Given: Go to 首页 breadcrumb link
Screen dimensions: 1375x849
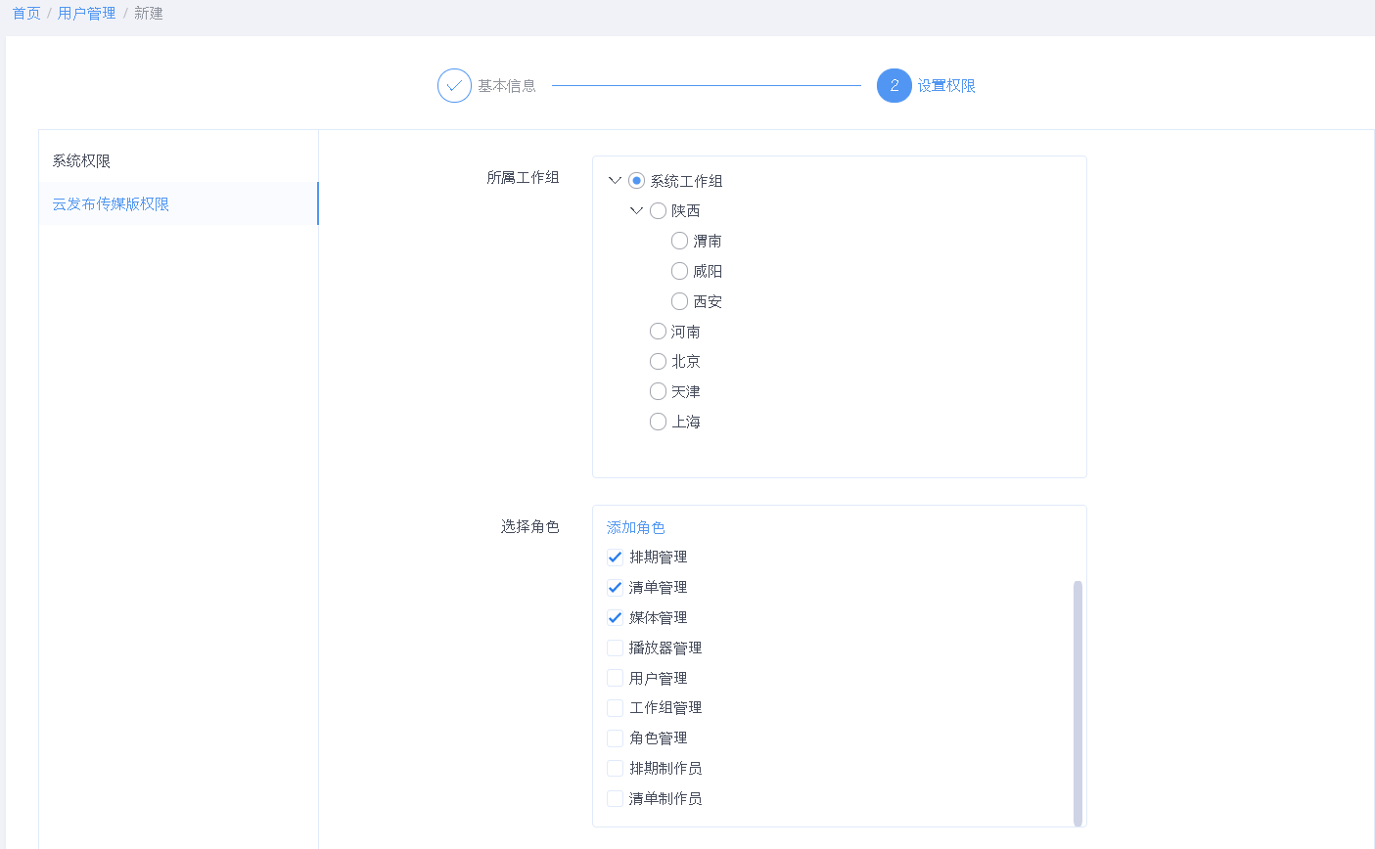Looking at the screenshot, I should (x=26, y=14).
